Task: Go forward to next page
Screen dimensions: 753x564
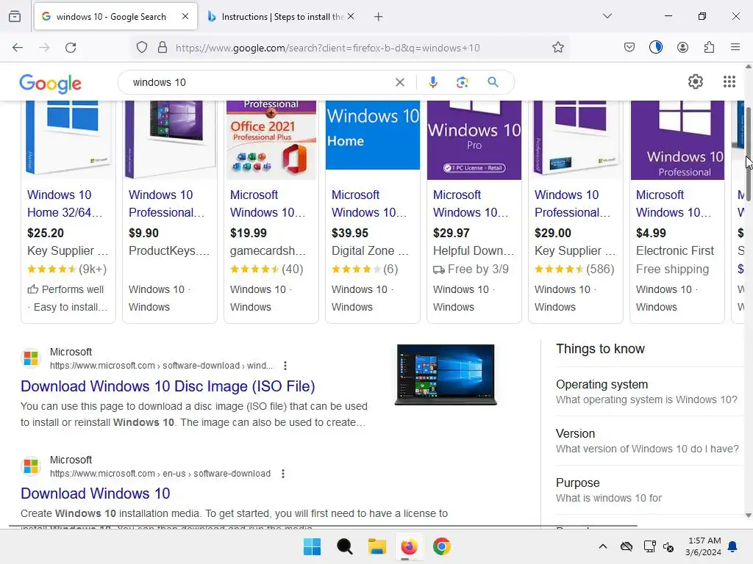Action: point(44,48)
